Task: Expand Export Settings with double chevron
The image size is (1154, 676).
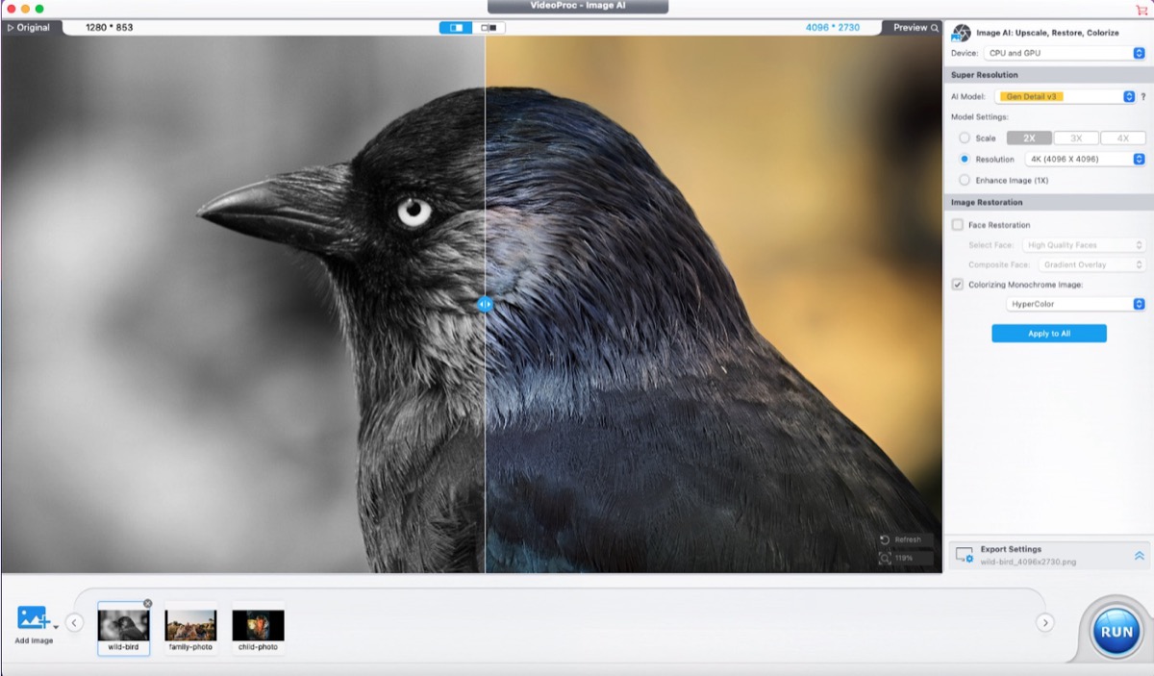Action: click(1140, 556)
